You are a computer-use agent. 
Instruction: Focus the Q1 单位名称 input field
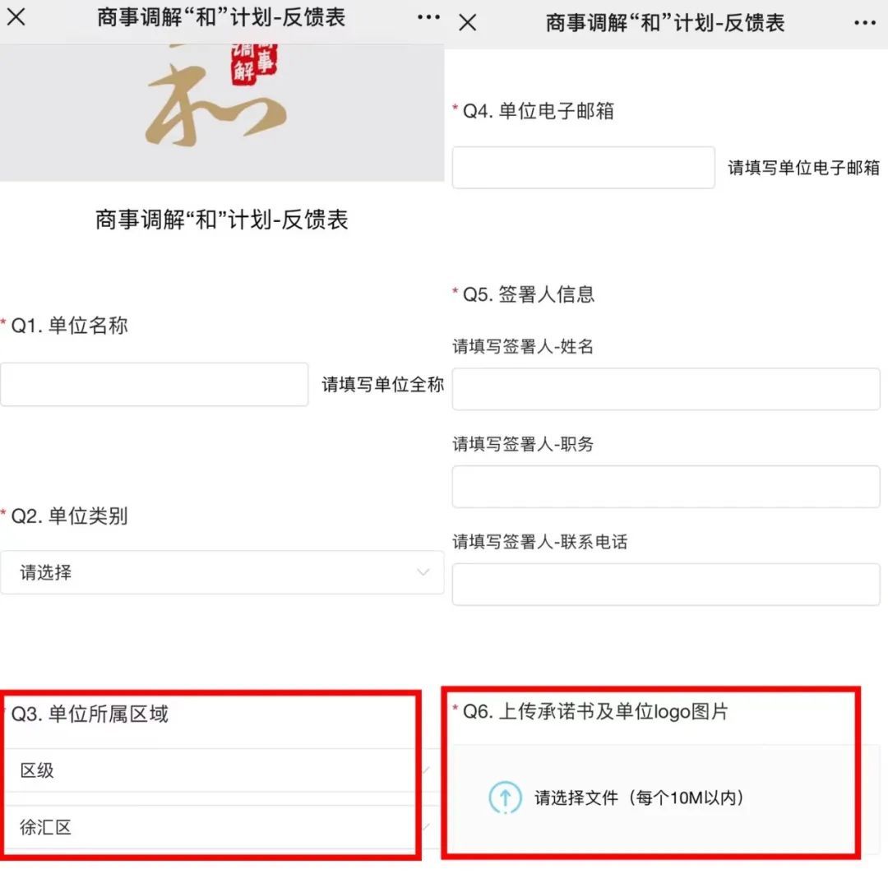tap(154, 385)
